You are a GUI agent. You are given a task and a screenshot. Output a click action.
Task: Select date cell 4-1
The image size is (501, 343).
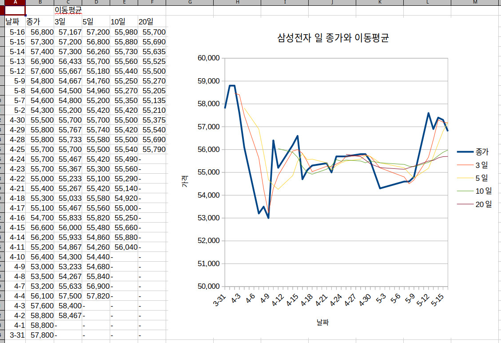(15, 325)
